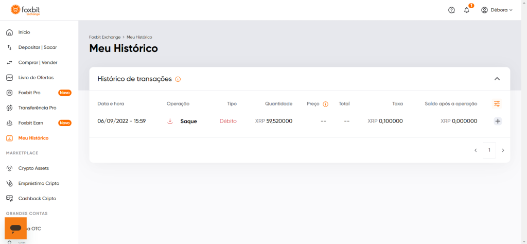
Task: Click the Saque download icon
Action: tap(170, 121)
